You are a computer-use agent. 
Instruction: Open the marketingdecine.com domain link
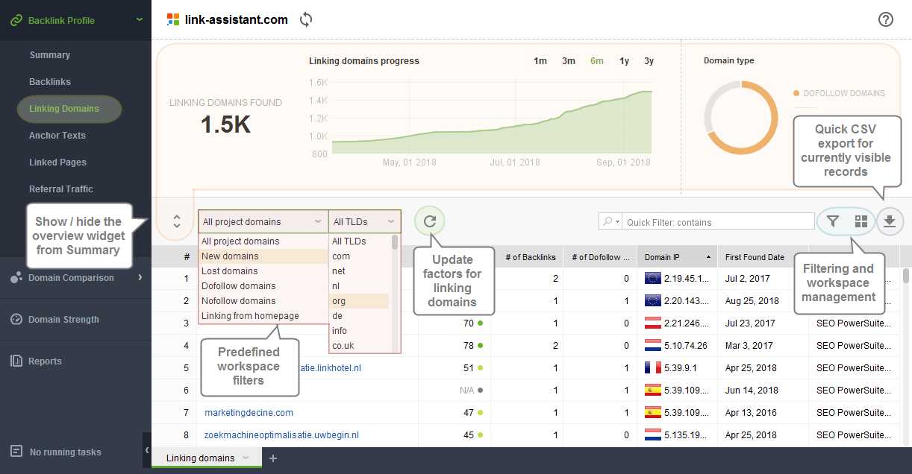click(x=249, y=412)
